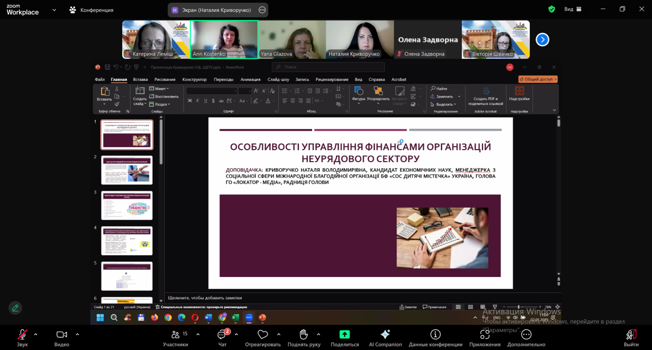The height and width of the screenshot is (350, 652).
Task: Click the green annotation pencil icon
Action: [x=16, y=308]
